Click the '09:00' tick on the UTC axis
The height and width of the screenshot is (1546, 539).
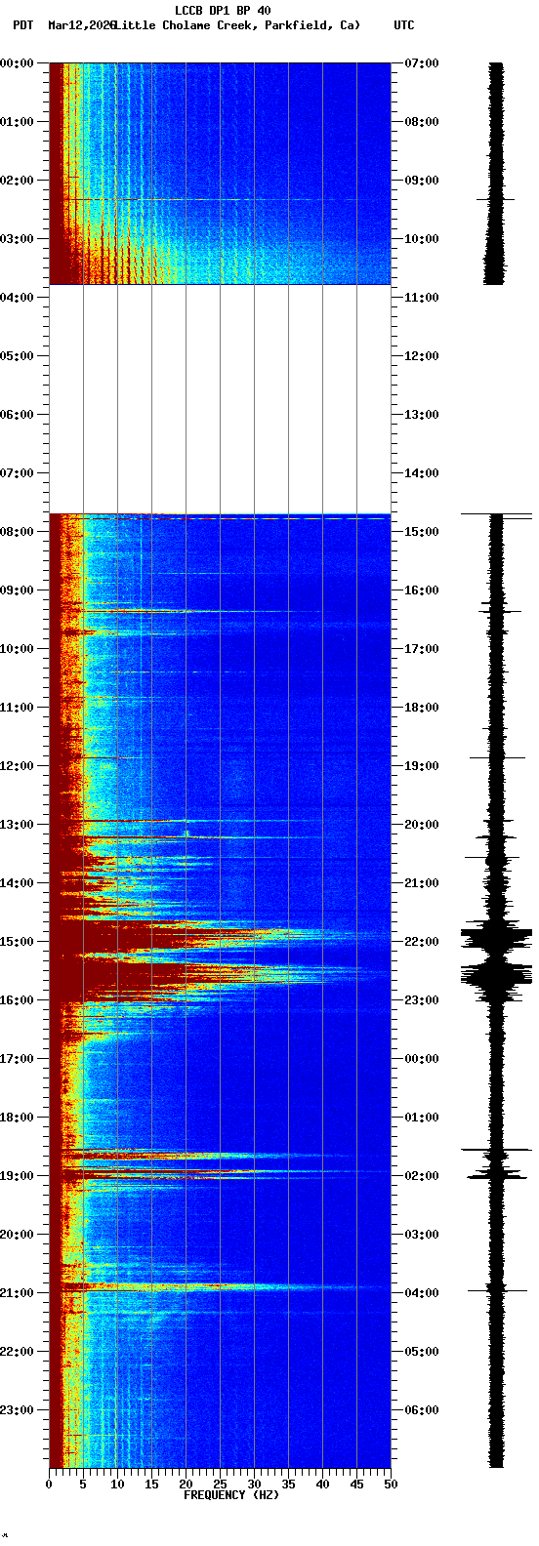coord(422,180)
